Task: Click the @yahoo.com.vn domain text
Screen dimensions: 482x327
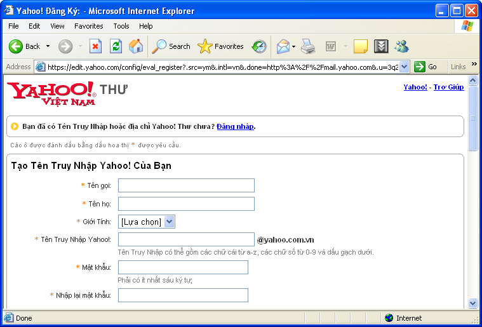Action: [286, 240]
